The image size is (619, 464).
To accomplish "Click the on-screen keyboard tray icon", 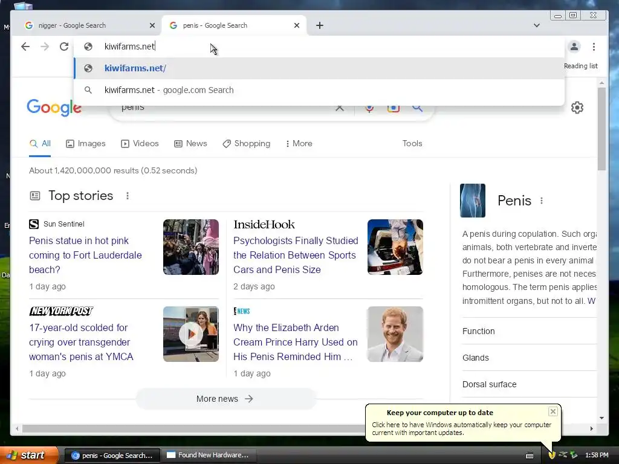I will 530,456.
